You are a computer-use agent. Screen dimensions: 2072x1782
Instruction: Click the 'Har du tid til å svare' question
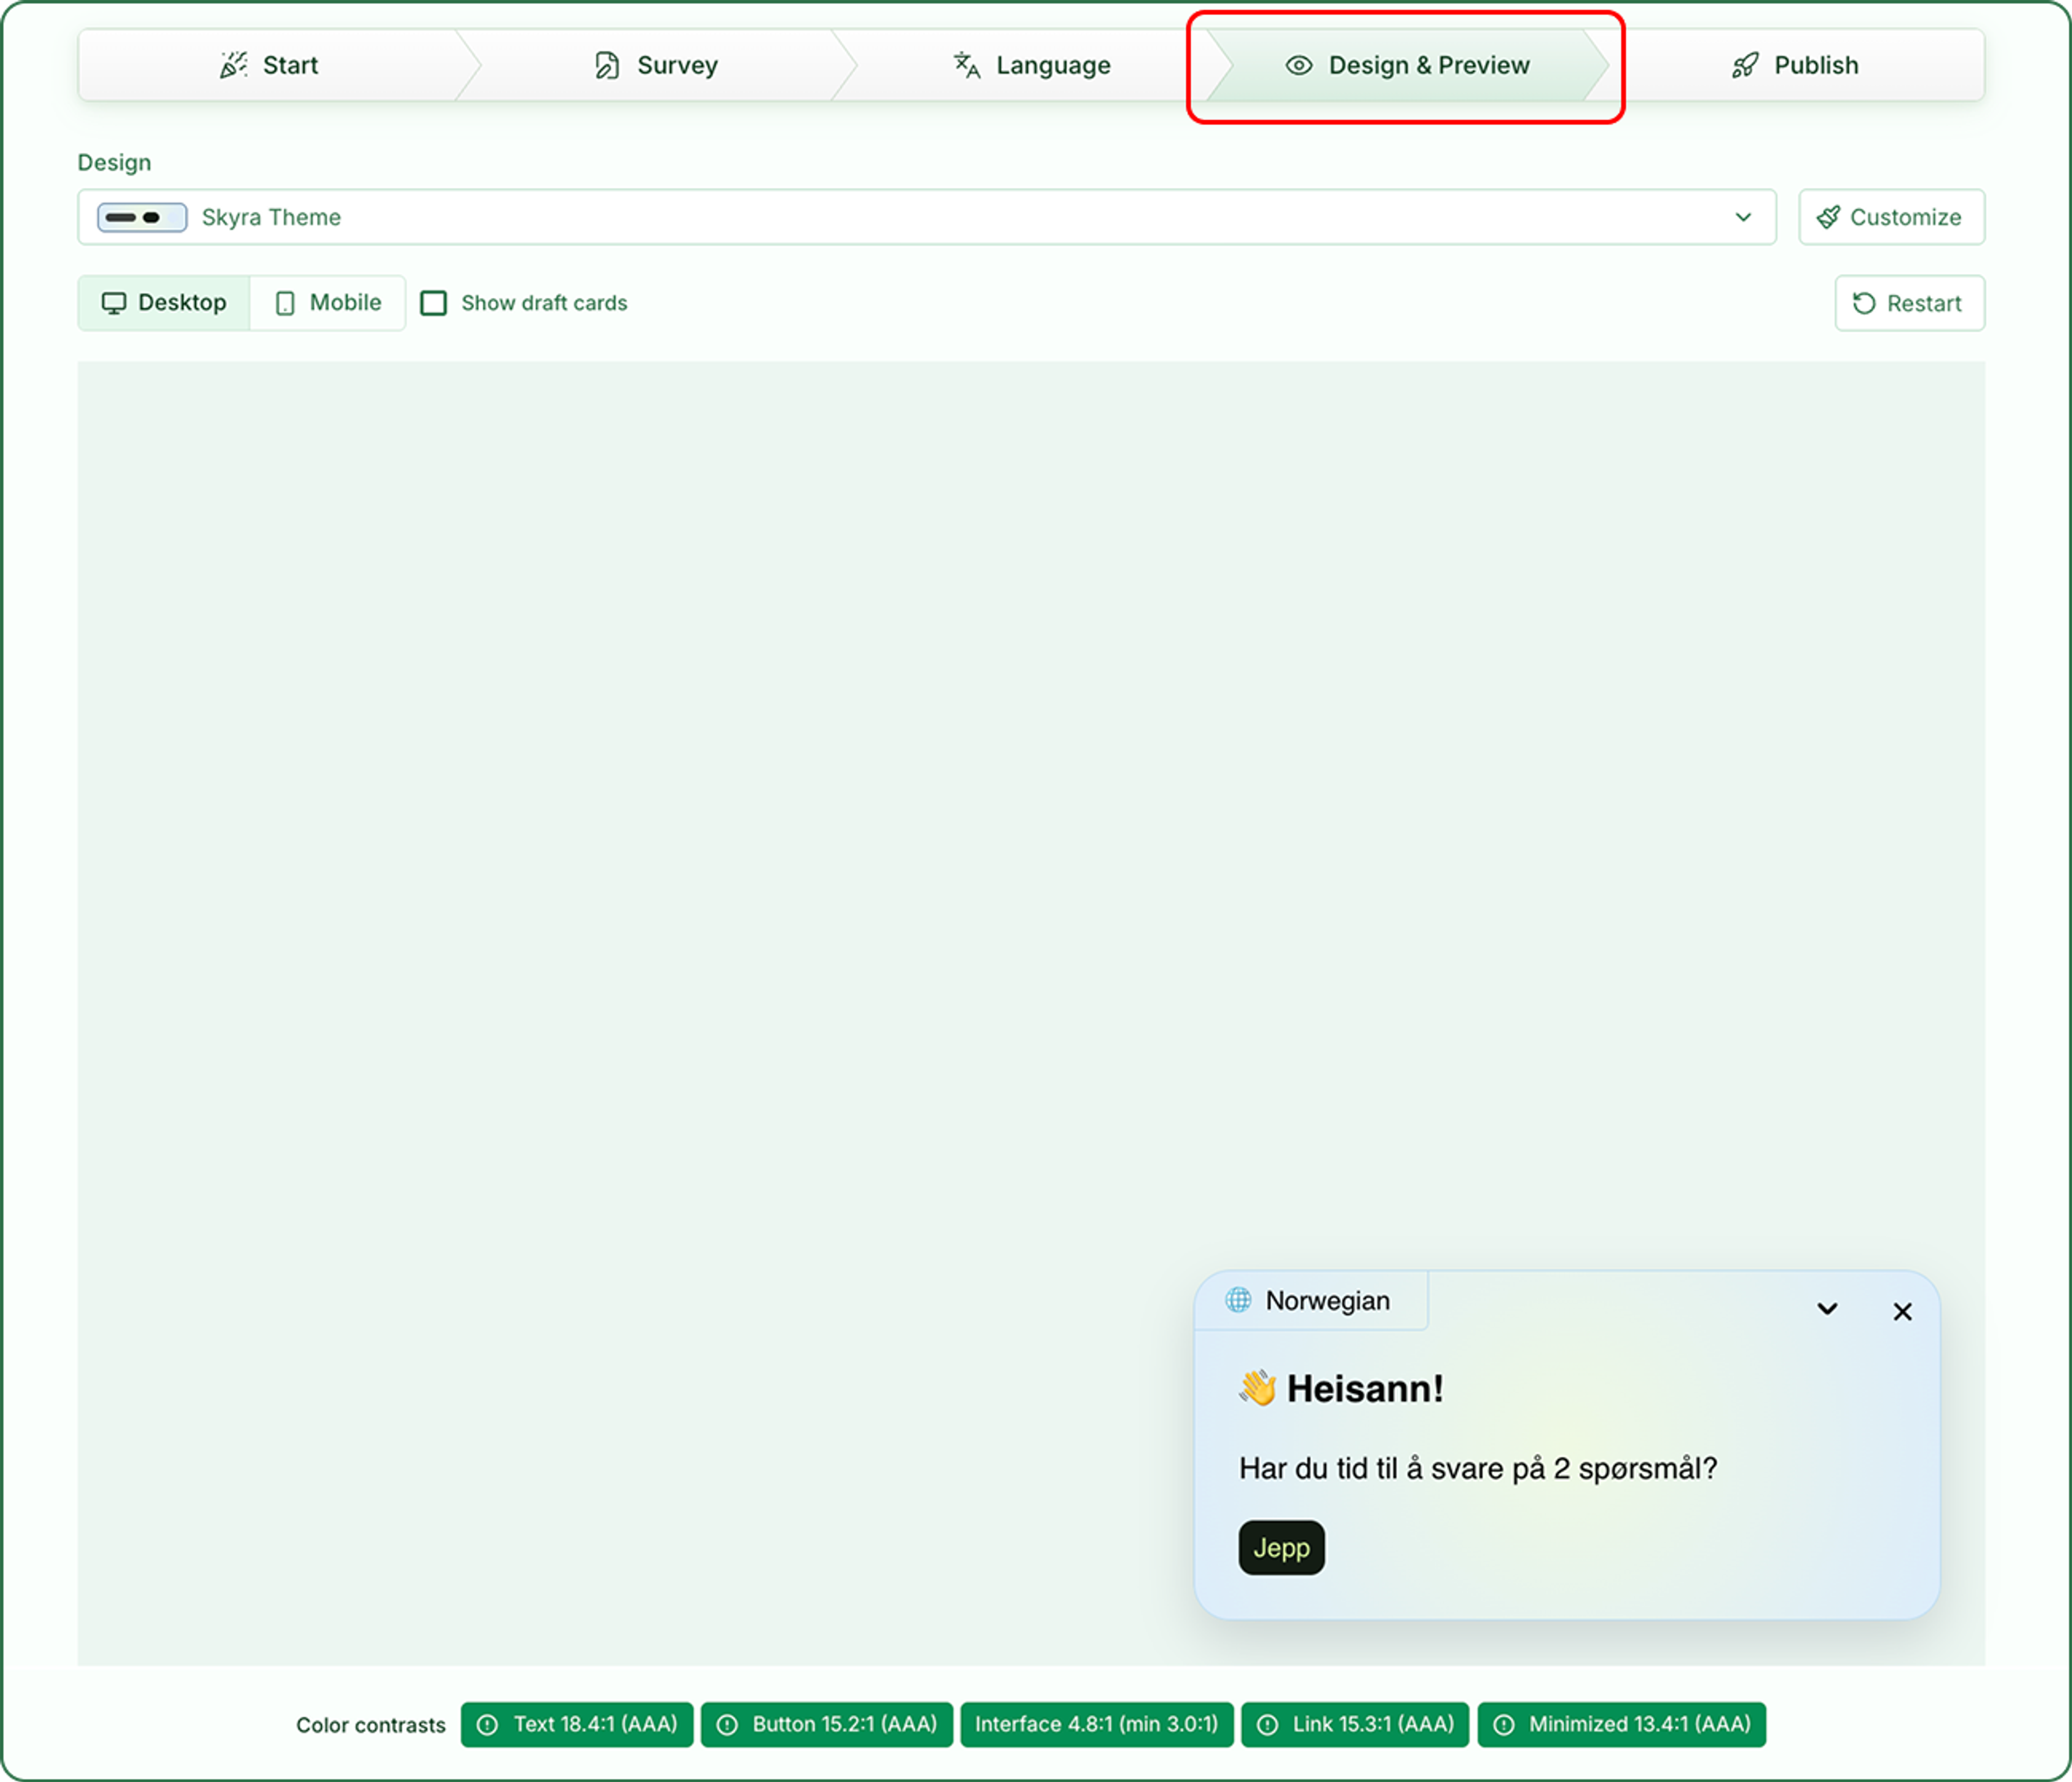click(1478, 1468)
